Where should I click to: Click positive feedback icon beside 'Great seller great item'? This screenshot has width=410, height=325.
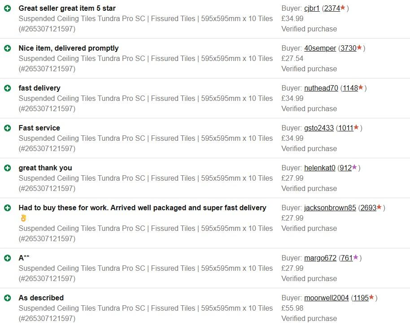8,9
